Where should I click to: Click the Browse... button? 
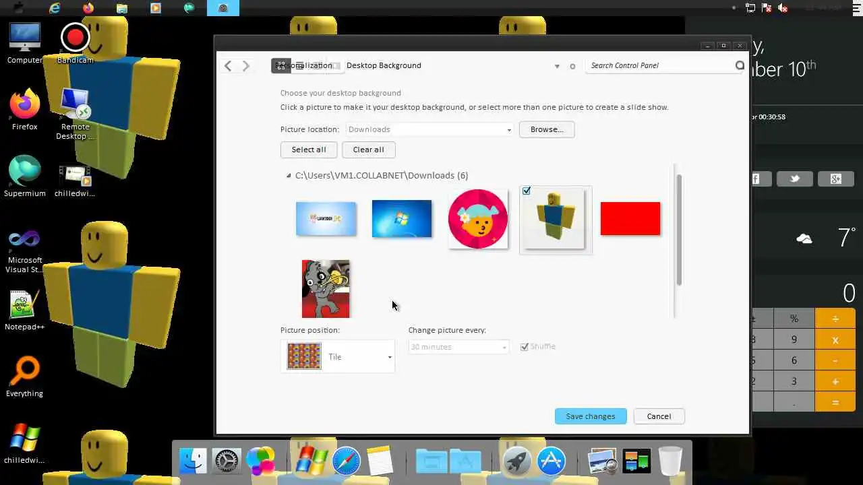pyautogui.click(x=547, y=129)
